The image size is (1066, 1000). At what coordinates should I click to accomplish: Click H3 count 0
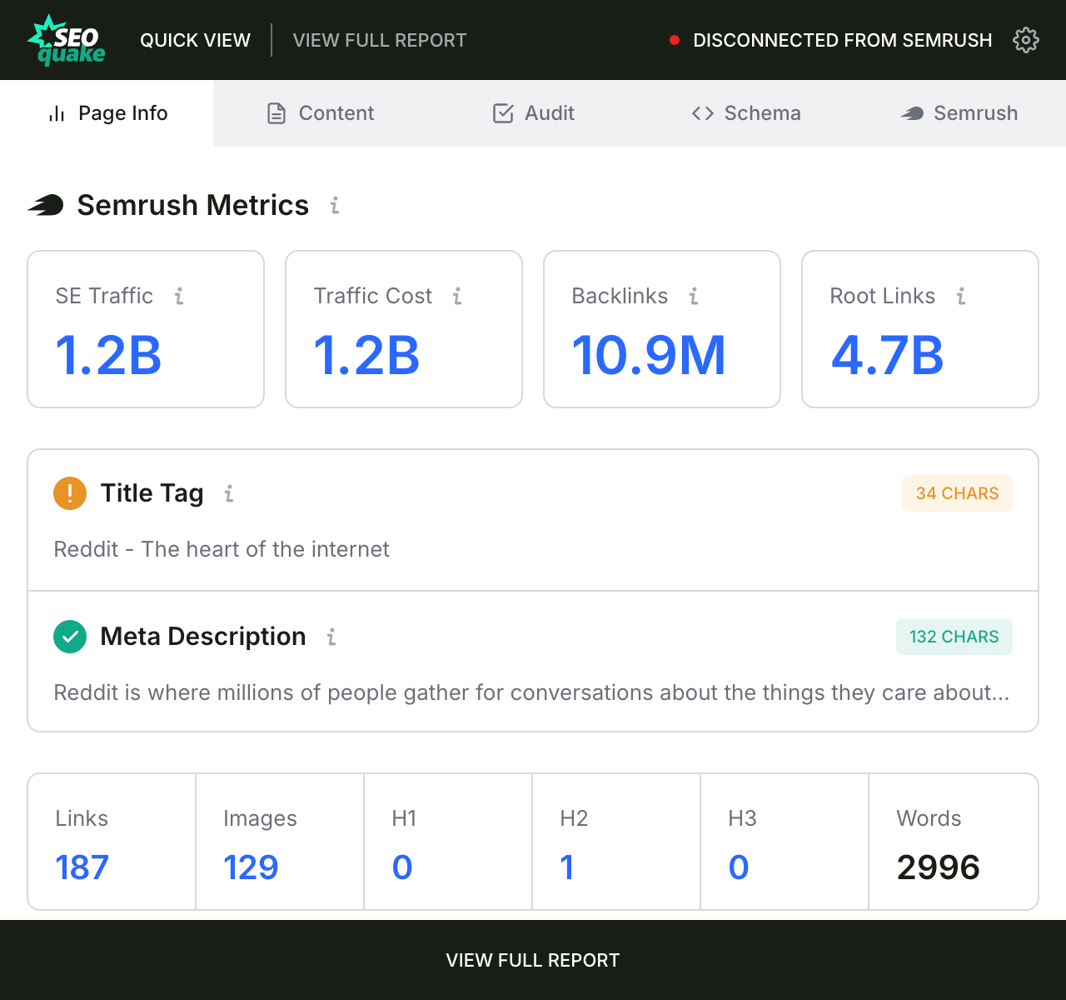click(739, 867)
